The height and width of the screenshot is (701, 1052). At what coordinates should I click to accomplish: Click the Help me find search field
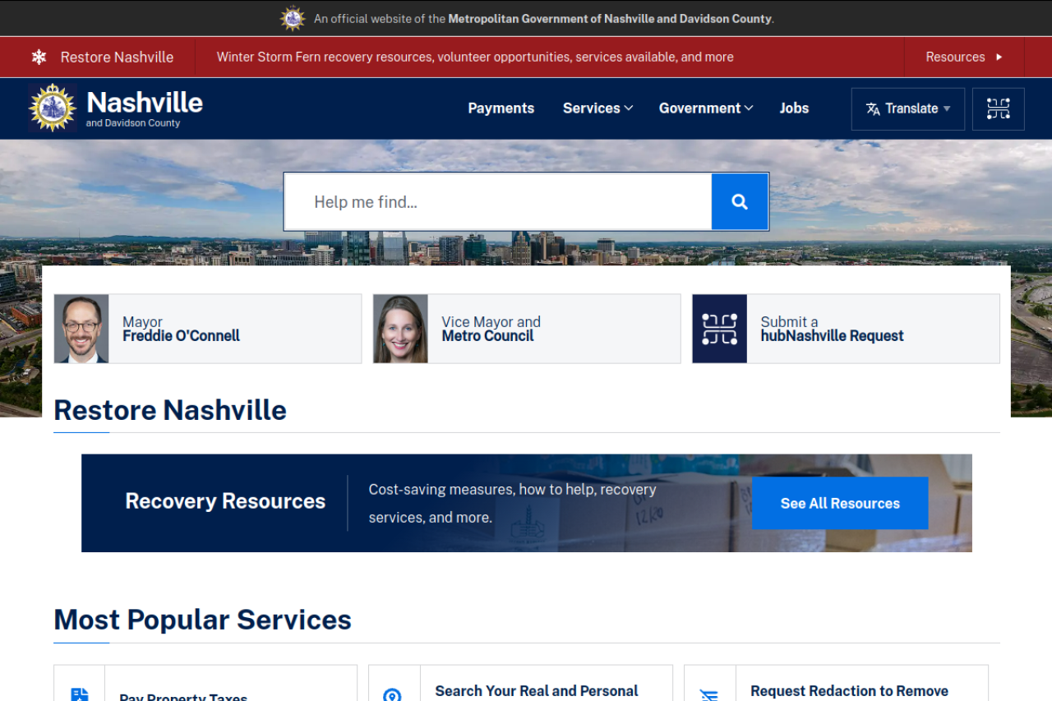[x=498, y=201]
